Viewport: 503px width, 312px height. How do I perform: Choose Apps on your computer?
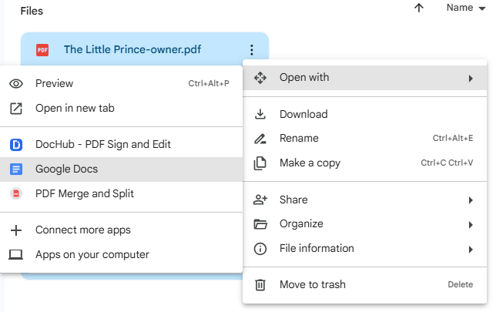(x=121, y=255)
